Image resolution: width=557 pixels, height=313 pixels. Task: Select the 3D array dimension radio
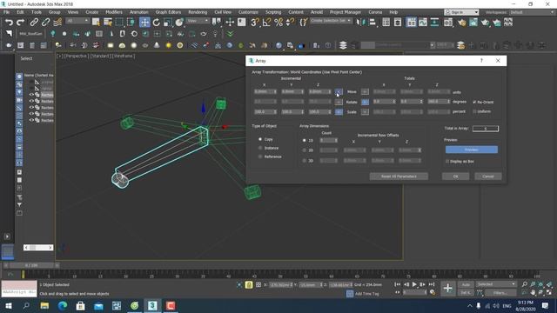(x=304, y=161)
